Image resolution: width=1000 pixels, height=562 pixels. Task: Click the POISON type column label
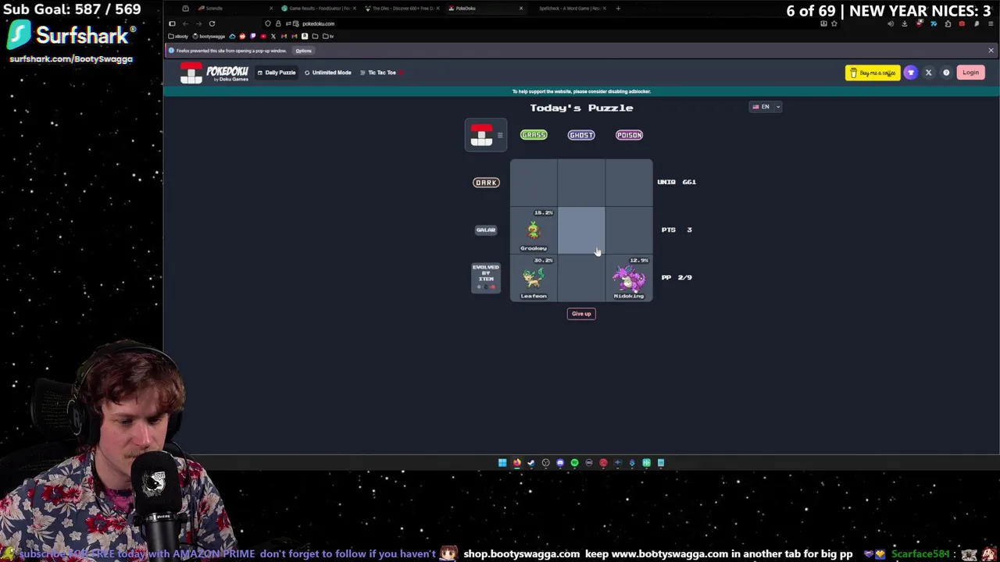coord(629,135)
